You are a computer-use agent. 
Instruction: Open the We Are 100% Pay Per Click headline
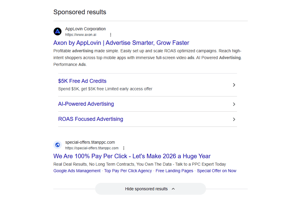coord(132,156)
